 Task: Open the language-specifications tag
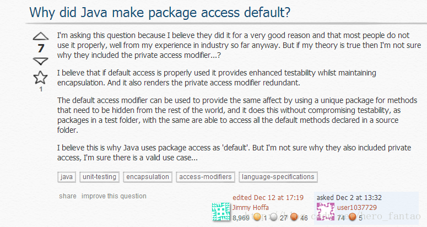pyautogui.click(x=278, y=177)
